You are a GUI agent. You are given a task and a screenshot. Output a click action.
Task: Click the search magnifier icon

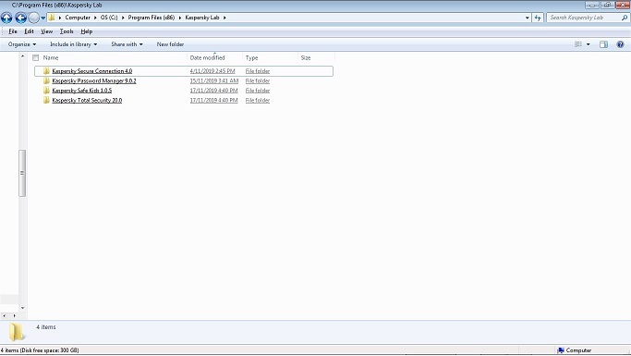pyautogui.click(x=625, y=18)
